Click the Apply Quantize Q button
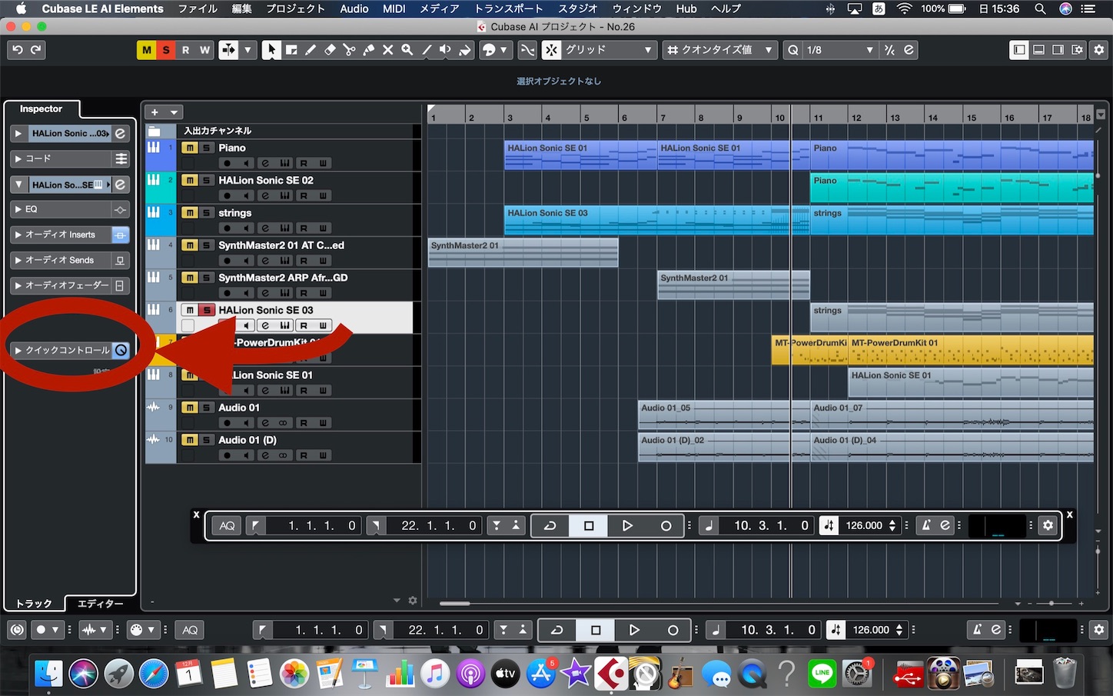The width and height of the screenshot is (1113, 696). click(792, 50)
